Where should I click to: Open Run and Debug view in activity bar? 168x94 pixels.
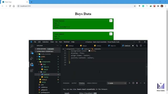click(32, 58)
